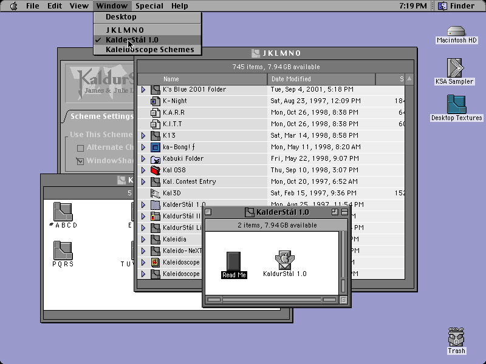Click the red Kal OS8 icon
Screen dimensions: 486x364
(x=156, y=170)
